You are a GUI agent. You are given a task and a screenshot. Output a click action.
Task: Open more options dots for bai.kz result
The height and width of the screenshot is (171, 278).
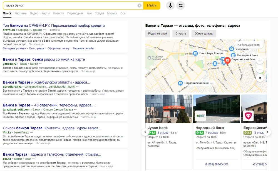(34, 159)
